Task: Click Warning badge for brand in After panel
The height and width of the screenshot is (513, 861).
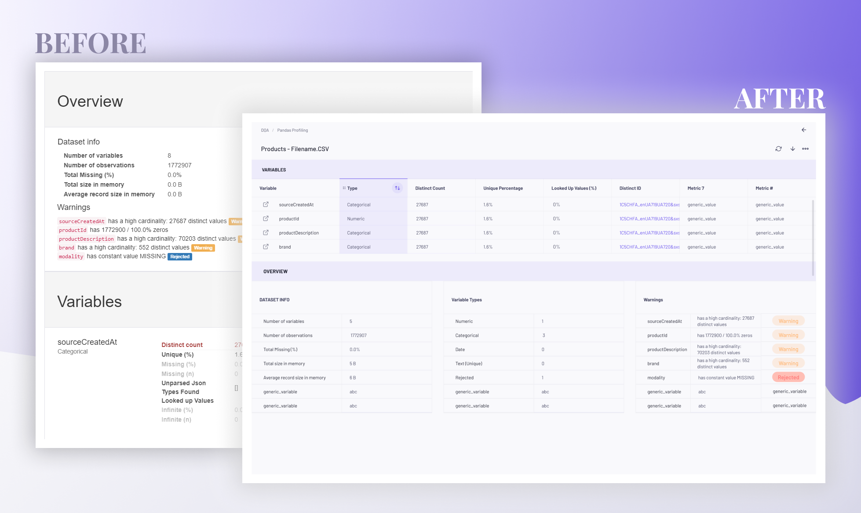Action: point(788,363)
